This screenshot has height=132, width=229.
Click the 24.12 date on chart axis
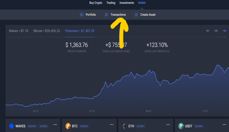click(x=36, y=111)
